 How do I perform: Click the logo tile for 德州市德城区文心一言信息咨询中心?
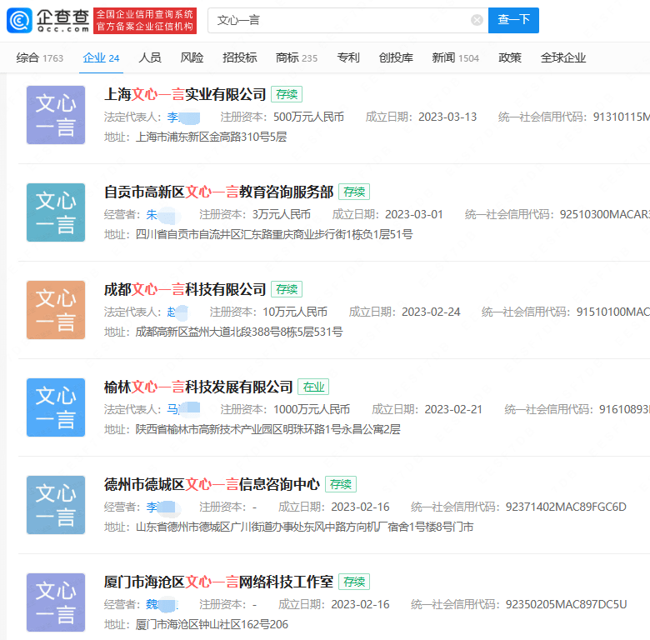coord(56,504)
